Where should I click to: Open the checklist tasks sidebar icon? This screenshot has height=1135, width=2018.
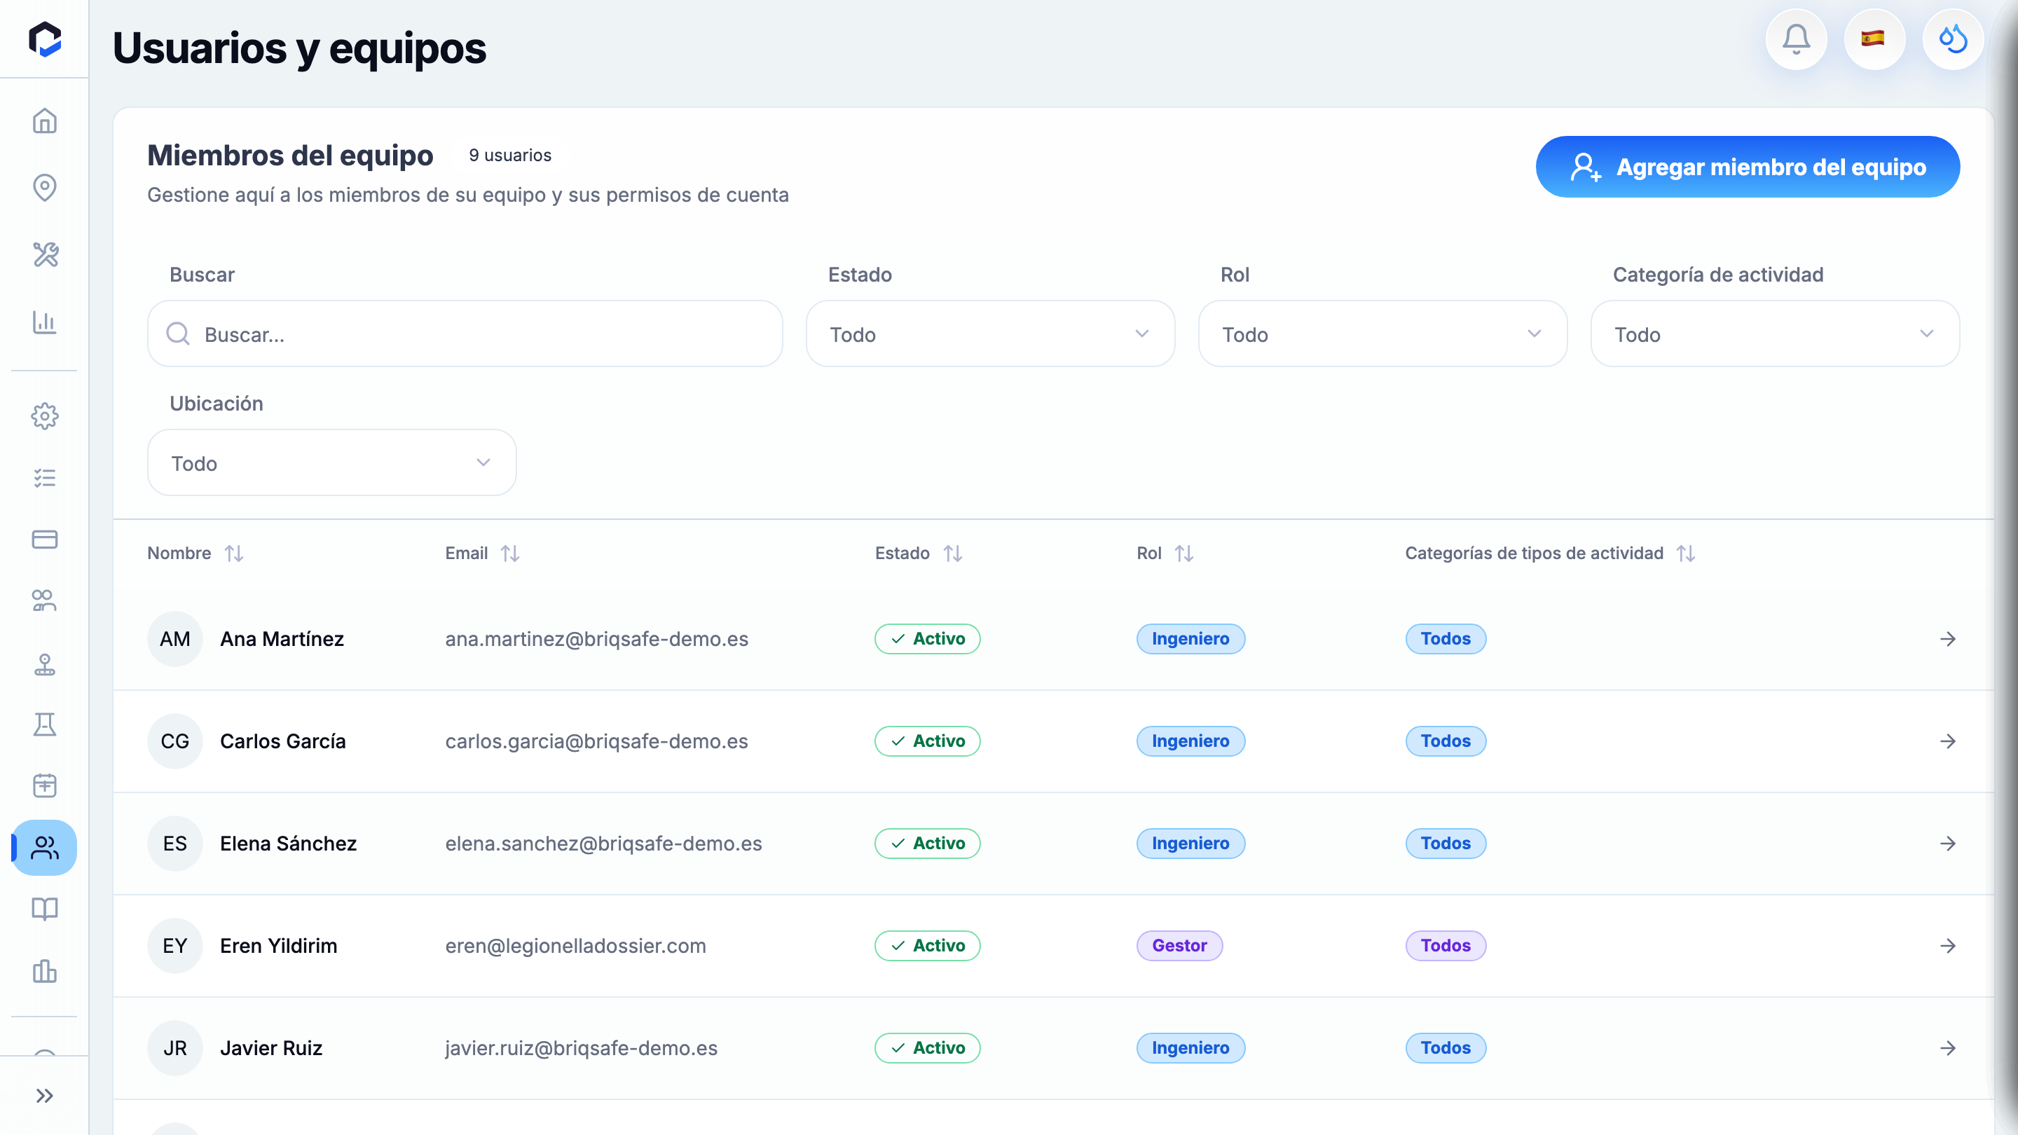(x=45, y=478)
